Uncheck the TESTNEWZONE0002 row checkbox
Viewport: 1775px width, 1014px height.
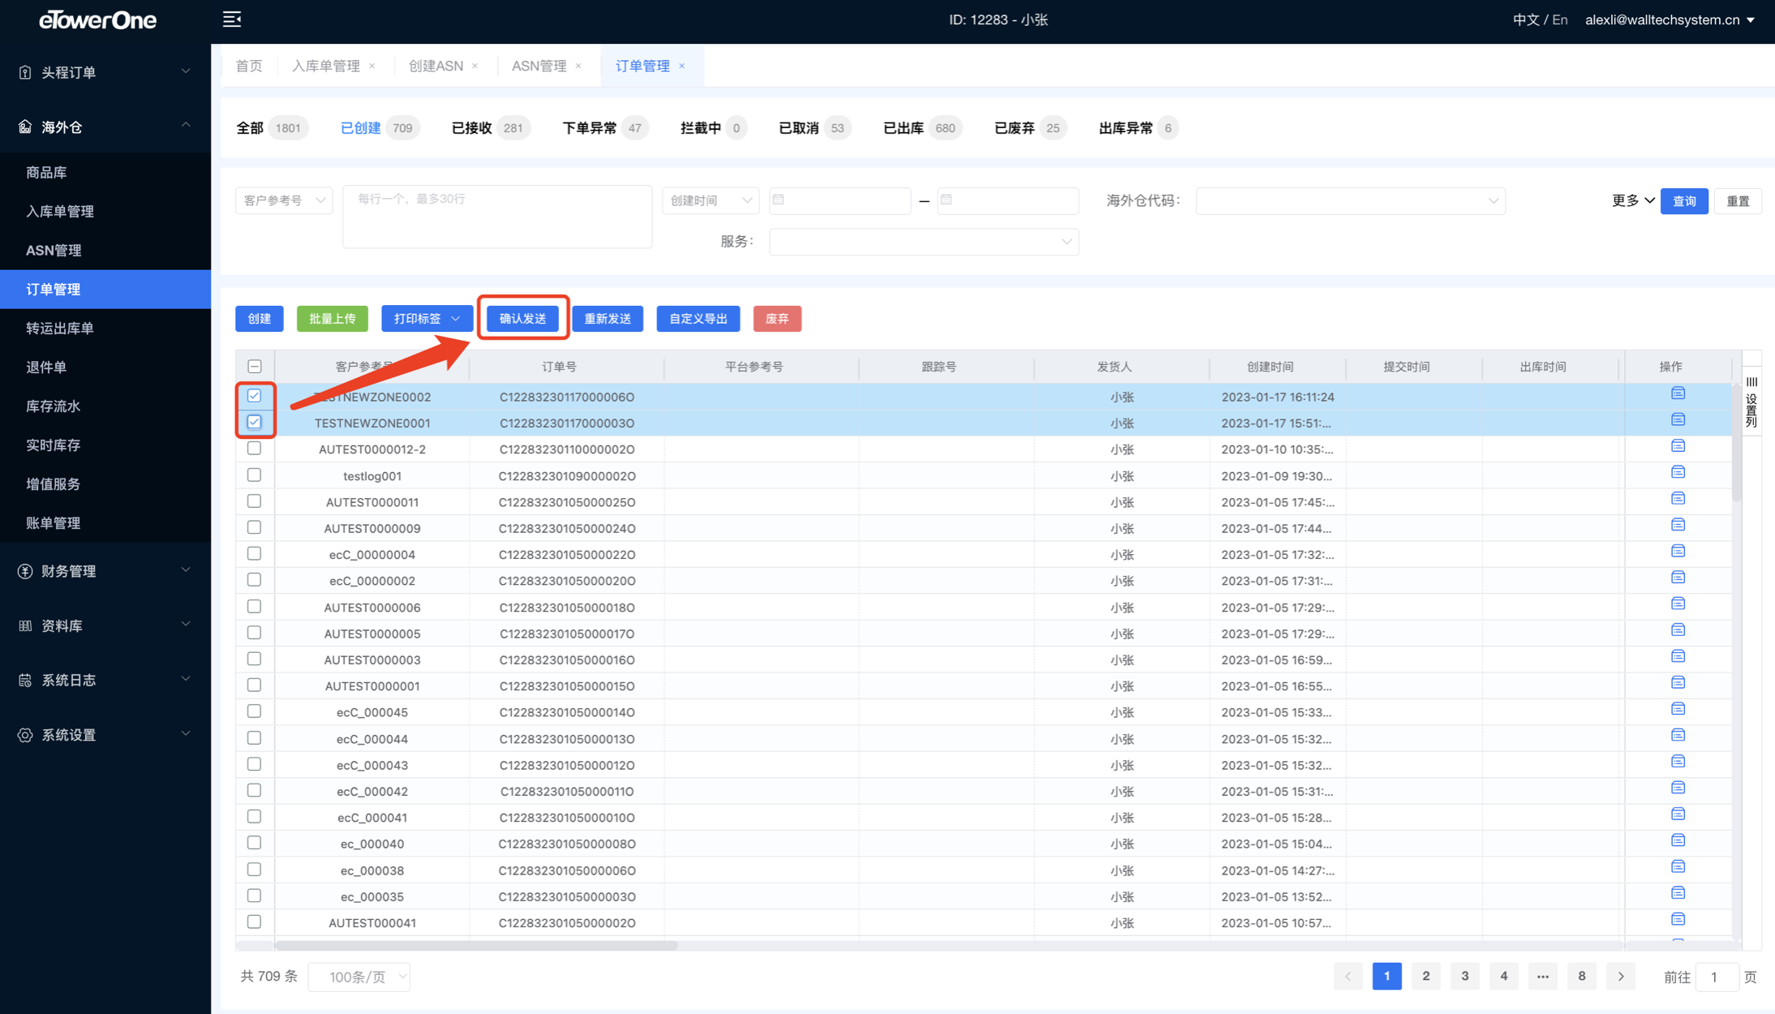(255, 396)
